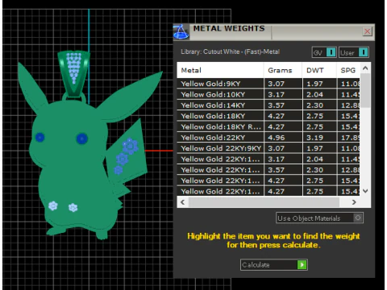Close the Metal Weights panel

pos(367,31)
